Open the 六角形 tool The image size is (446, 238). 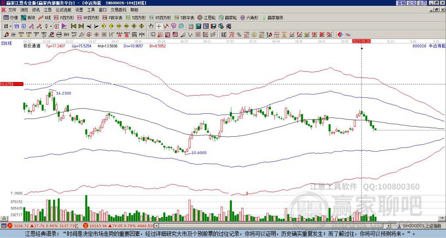(x=249, y=17)
